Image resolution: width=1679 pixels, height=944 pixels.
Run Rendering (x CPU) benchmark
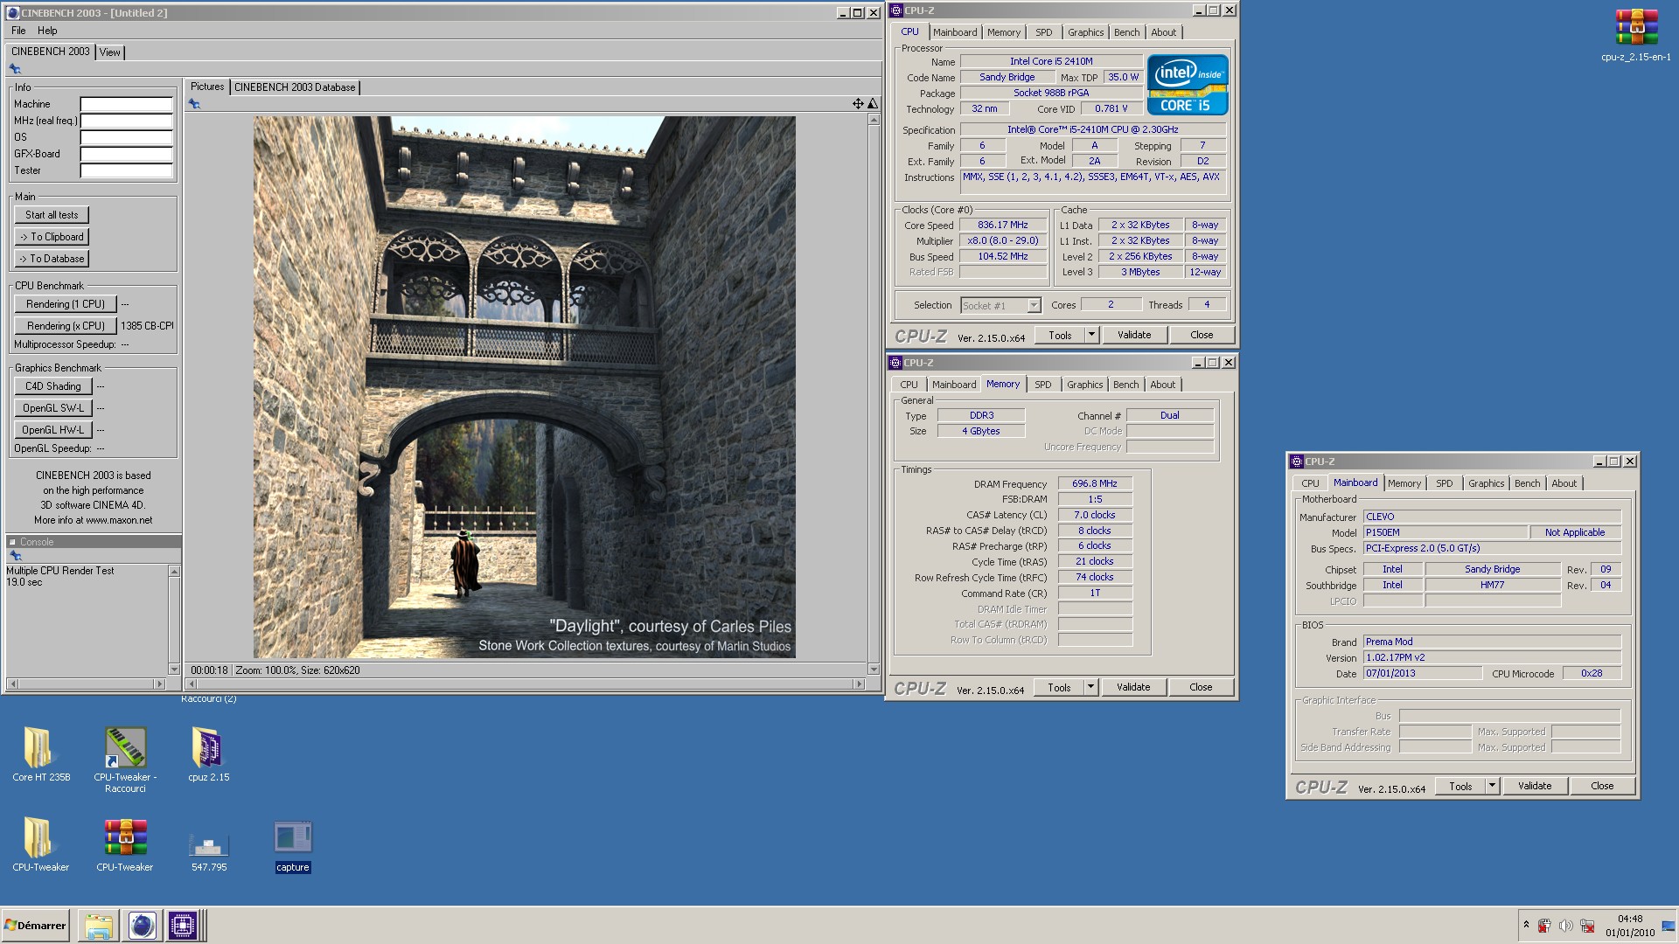pos(66,326)
